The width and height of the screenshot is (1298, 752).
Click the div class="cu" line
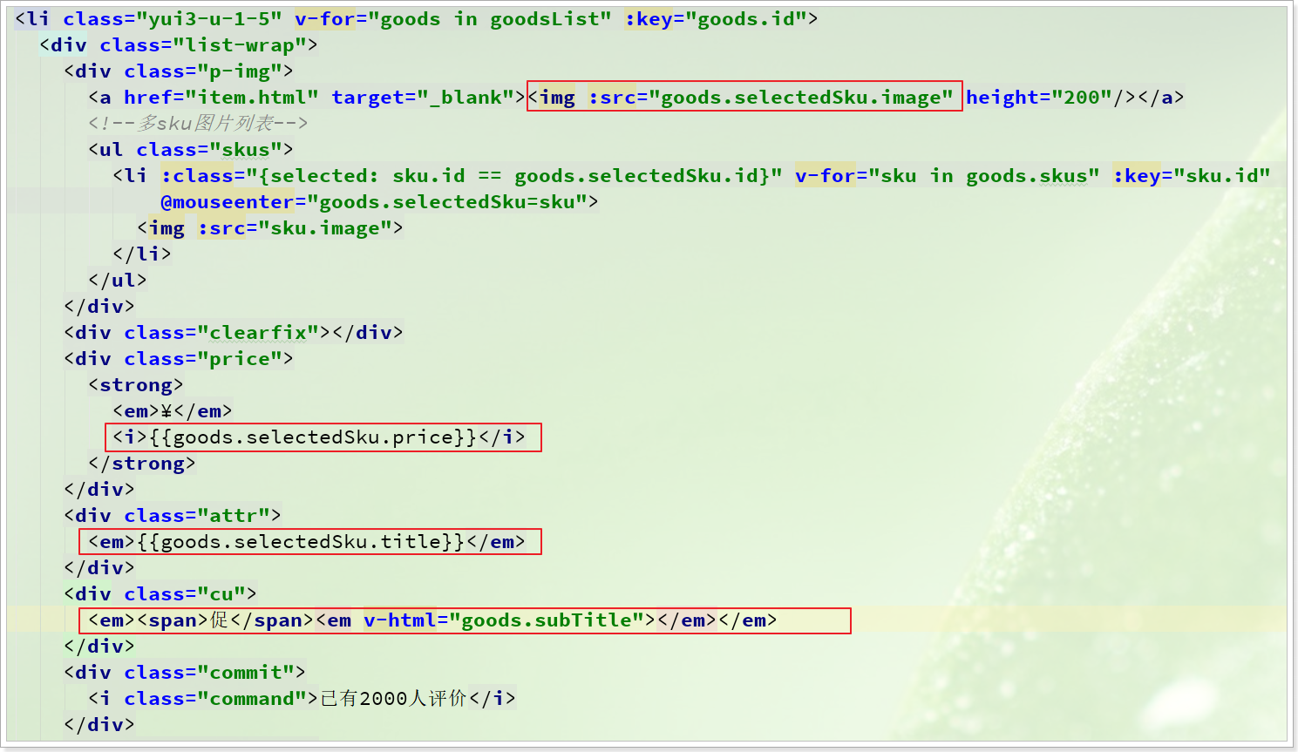[160, 594]
